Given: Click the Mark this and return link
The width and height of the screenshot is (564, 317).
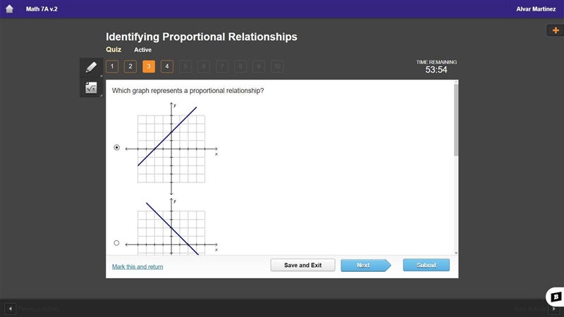Looking at the screenshot, I should click(137, 267).
